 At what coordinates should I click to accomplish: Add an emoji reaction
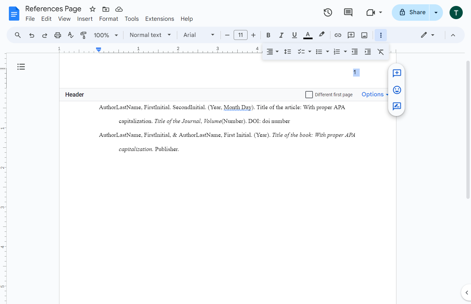point(397,90)
